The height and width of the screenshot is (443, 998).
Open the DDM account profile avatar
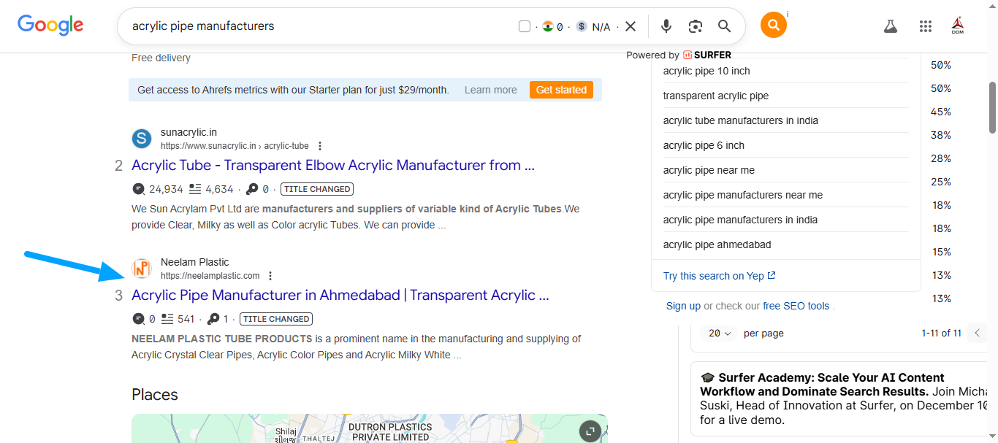(958, 26)
